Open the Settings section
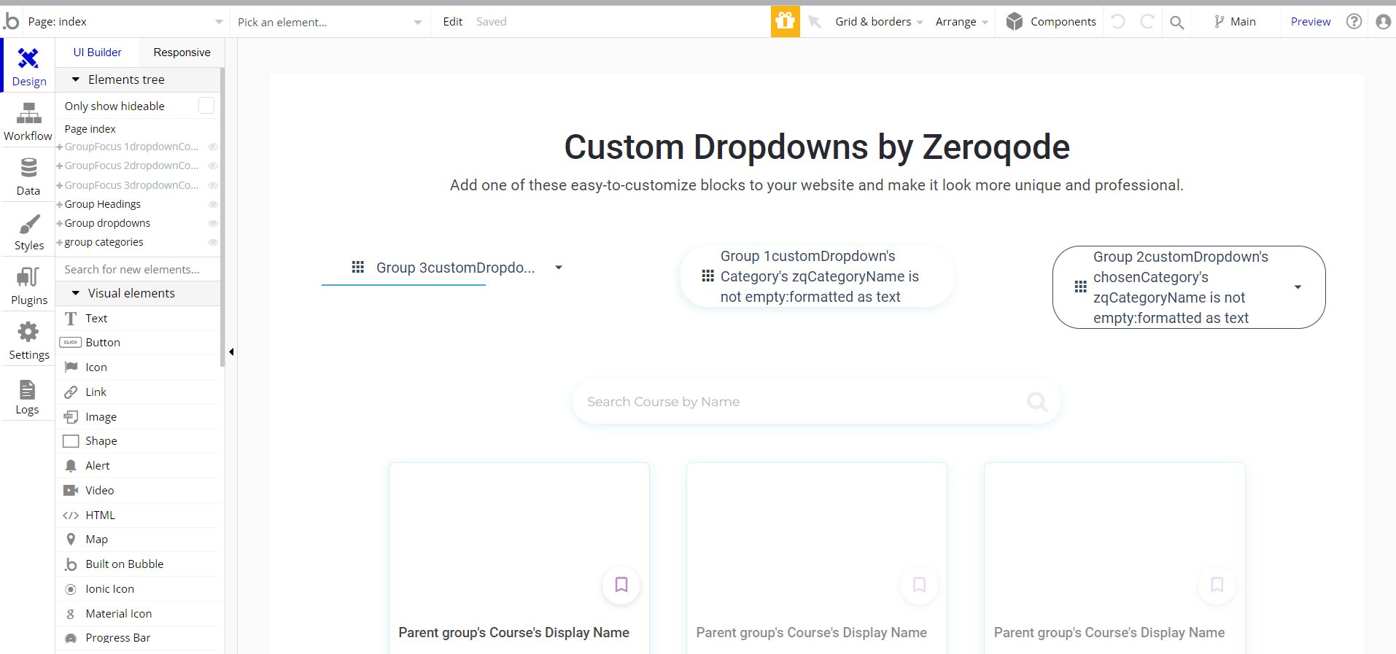Screen dimensions: 1396x654 (28, 340)
